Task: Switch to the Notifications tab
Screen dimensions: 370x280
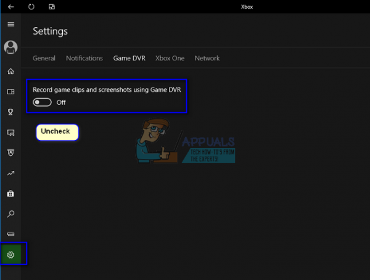Action: 84,58
